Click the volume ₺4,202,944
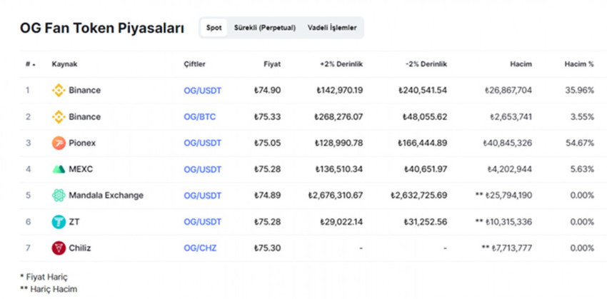This screenshot has height=299, width=607. 509,169
